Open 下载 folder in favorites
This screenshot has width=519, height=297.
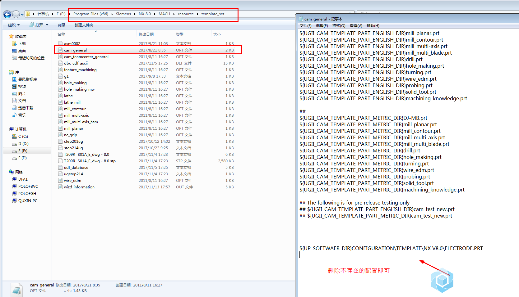[x=22, y=43]
